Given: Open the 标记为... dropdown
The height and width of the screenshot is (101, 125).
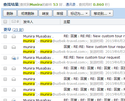Looking at the screenshot, I should [79, 13].
